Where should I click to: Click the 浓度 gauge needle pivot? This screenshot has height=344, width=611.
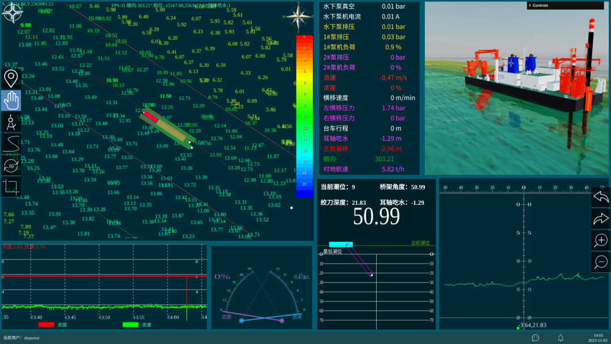click(282, 321)
